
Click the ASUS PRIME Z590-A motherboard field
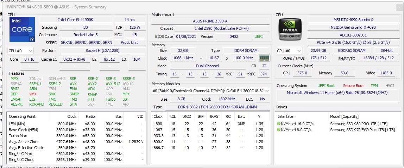[x=210, y=21]
